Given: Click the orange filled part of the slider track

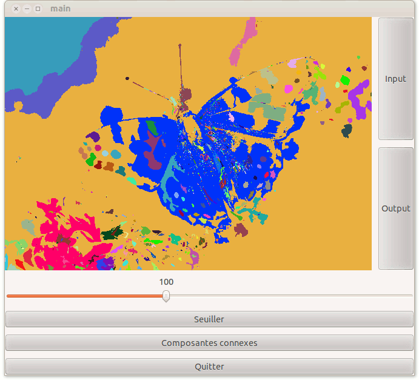Looking at the screenshot, I should pos(85,296).
